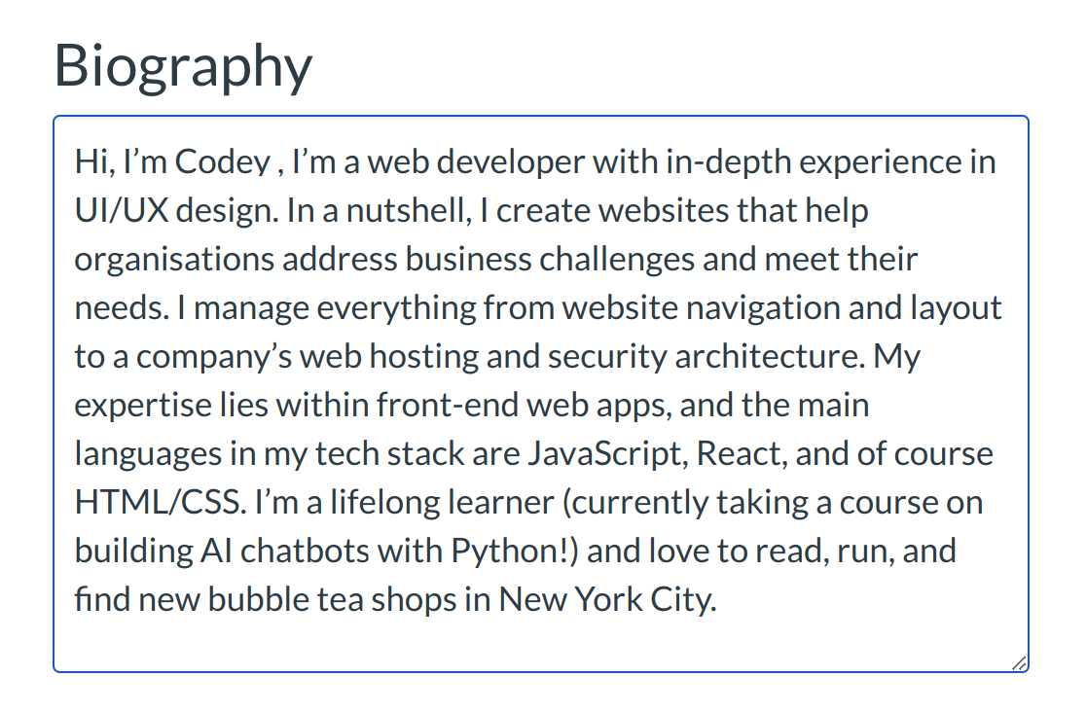Click on New York City text
The width and height of the screenshot is (1087, 712).
click(607, 600)
